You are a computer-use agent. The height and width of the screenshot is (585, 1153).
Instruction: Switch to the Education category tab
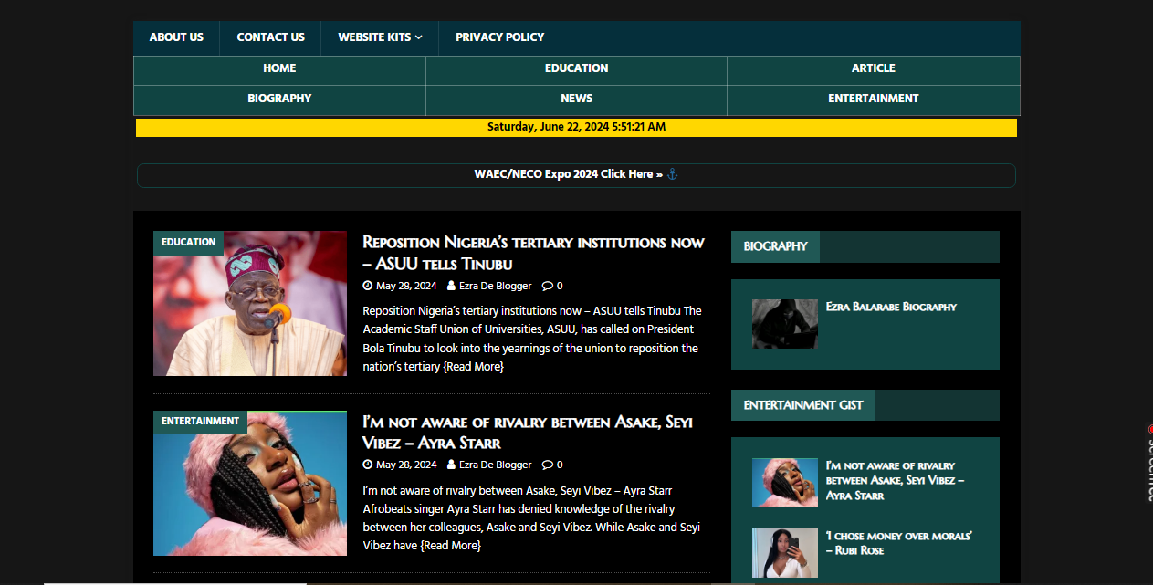pyautogui.click(x=576, y=68)
